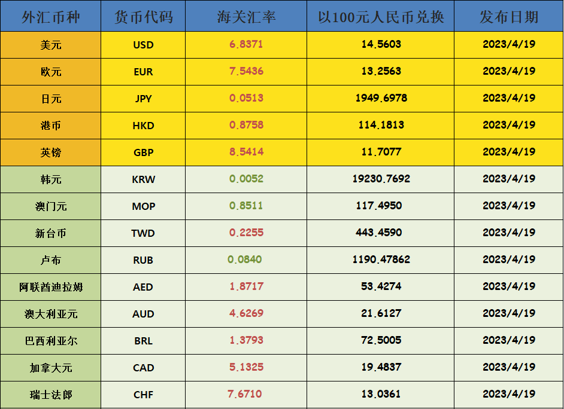Click the 英镑 currency name cell
This screenshot has height=409, width=564.
point(51,152)
